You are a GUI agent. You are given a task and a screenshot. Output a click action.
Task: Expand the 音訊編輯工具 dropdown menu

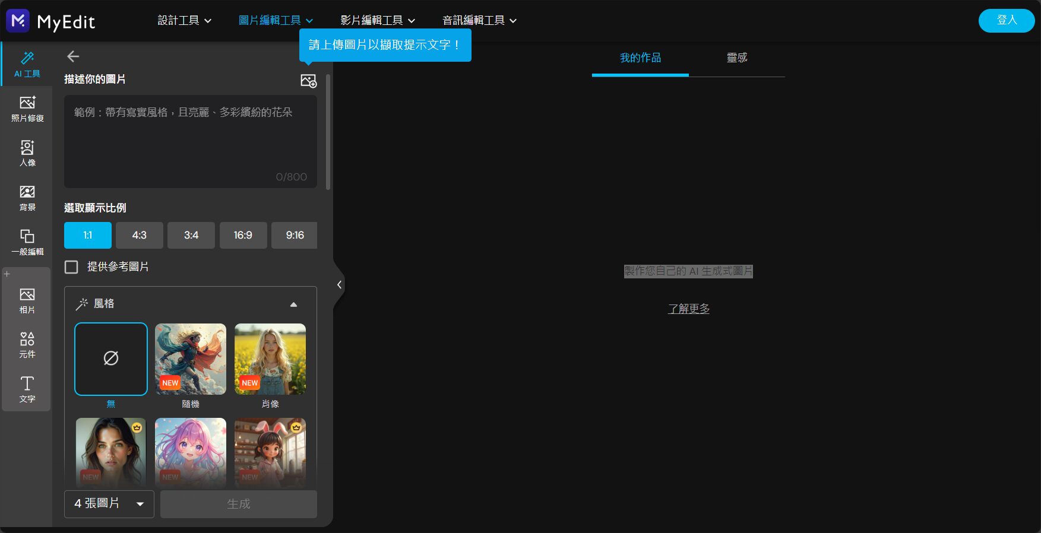click(x=480, y=20)
